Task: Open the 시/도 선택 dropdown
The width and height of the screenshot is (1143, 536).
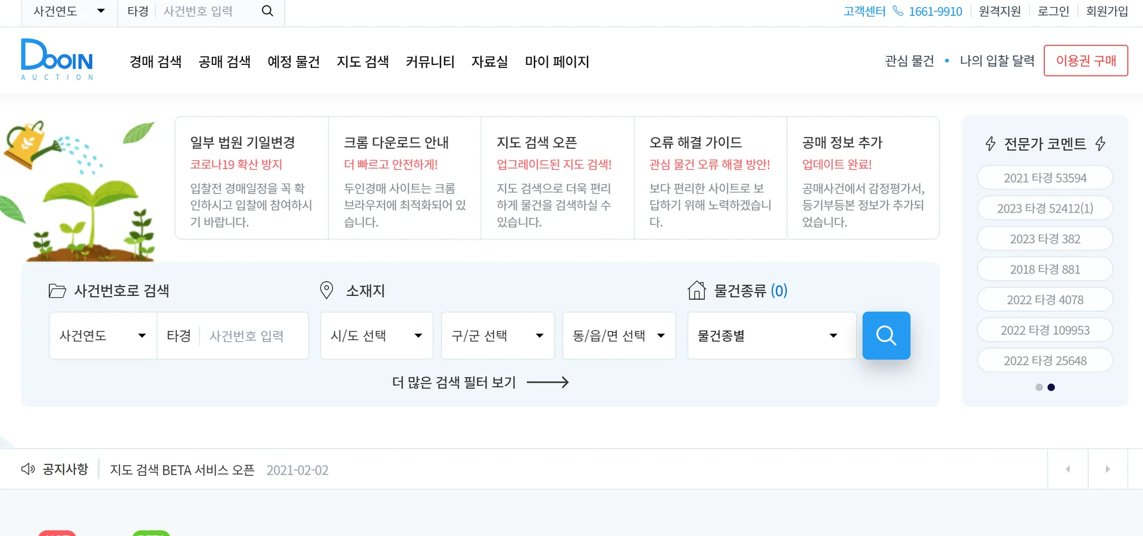Action: 376,336
